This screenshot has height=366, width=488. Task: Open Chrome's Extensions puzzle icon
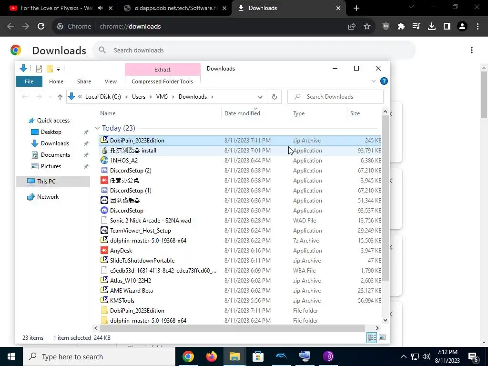401,27
